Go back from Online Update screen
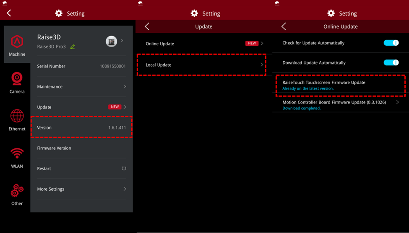This screenshot has width=409, height=233. 284,26
